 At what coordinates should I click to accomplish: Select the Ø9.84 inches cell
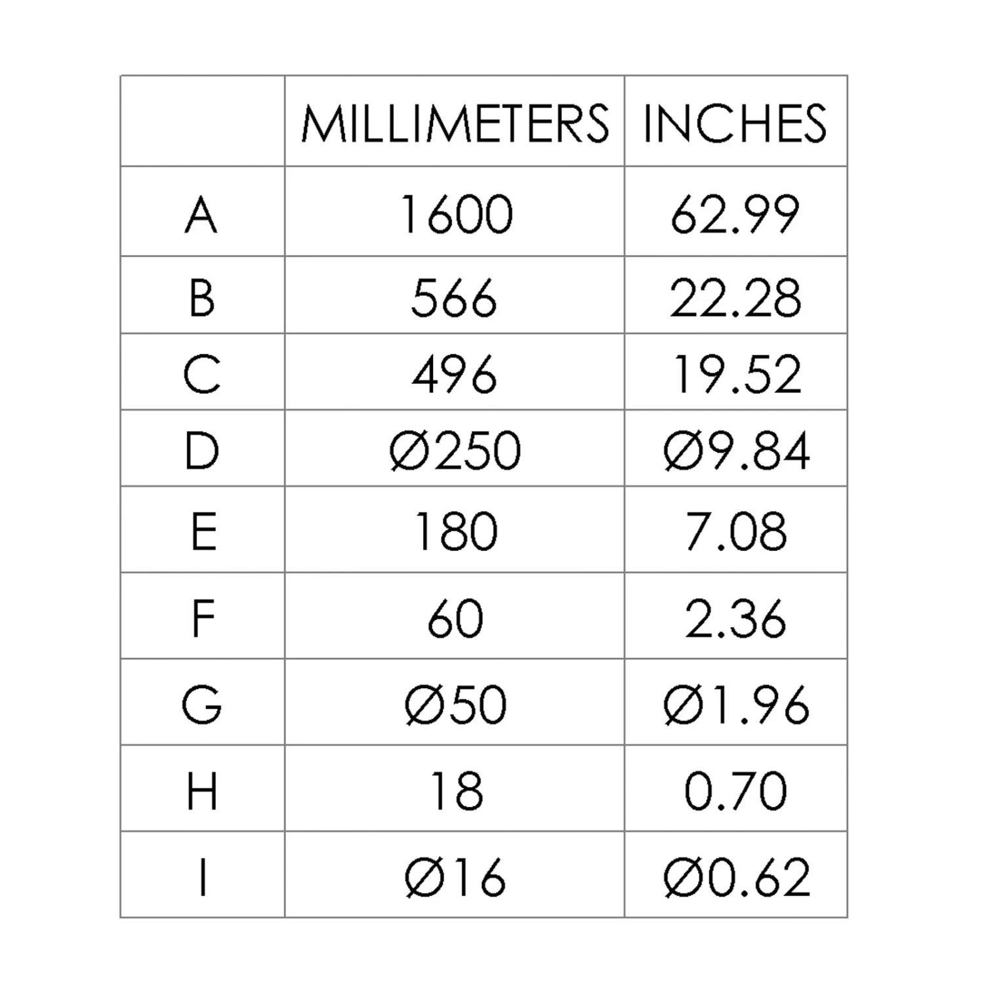(x=736, y=451)
